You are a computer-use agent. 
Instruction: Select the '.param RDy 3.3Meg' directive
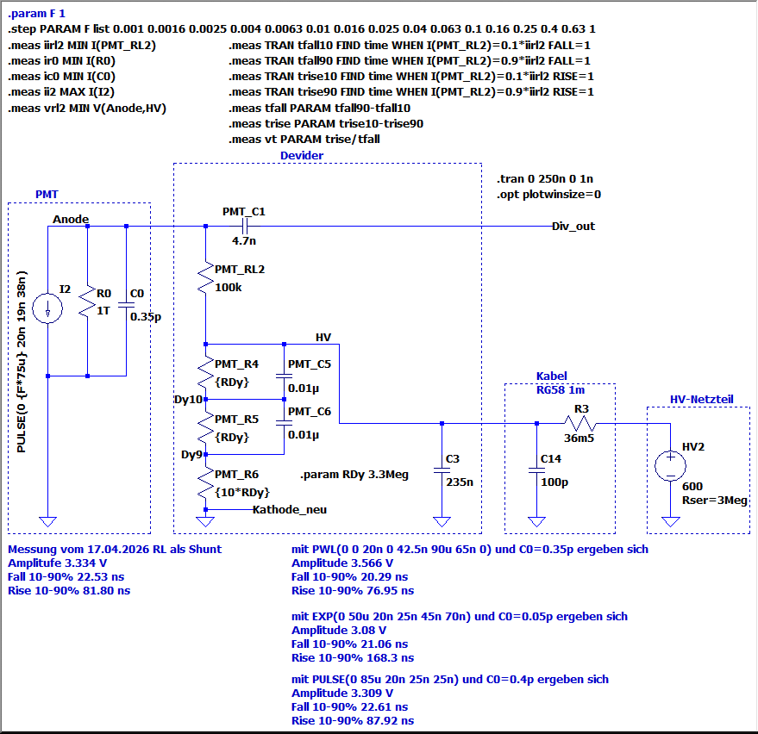coord(354,474)
